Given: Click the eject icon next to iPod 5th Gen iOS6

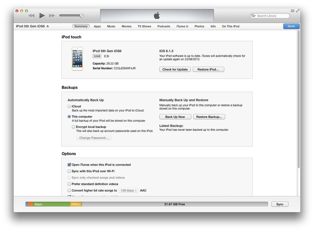Looking at the screenshot, I should 48,26.
